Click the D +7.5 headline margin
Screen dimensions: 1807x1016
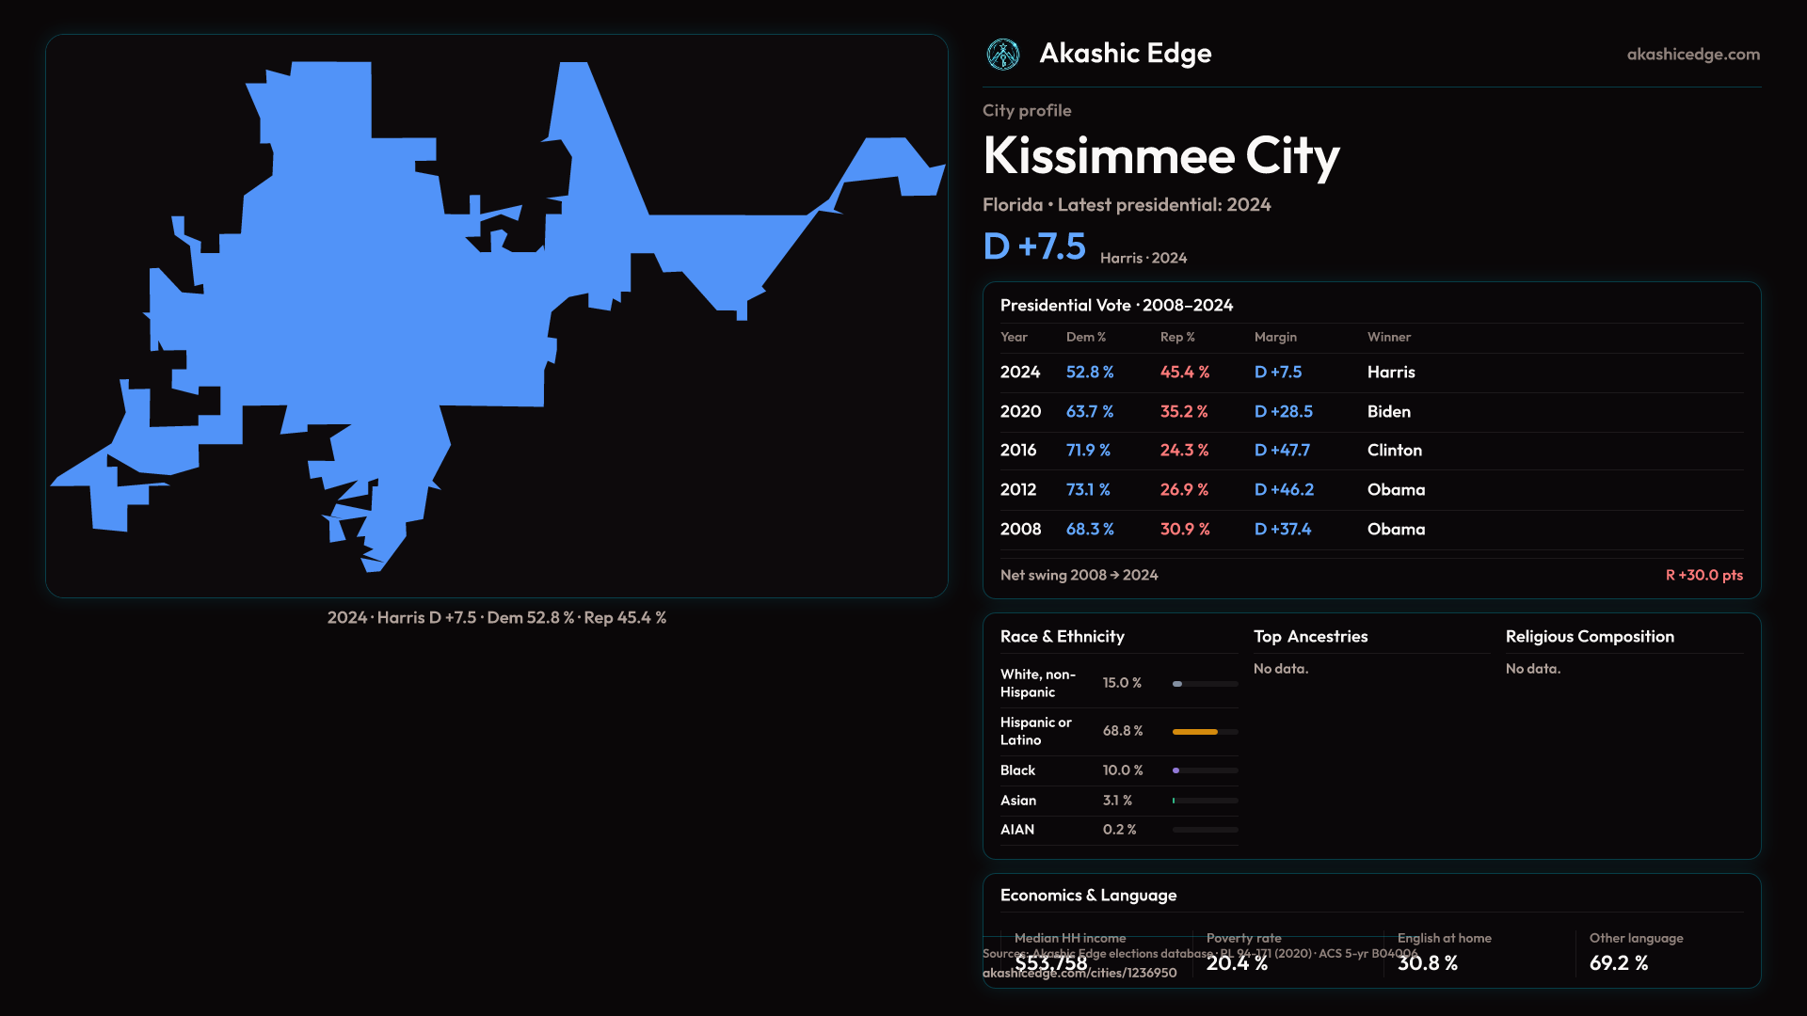click(x=1033, y=246)
